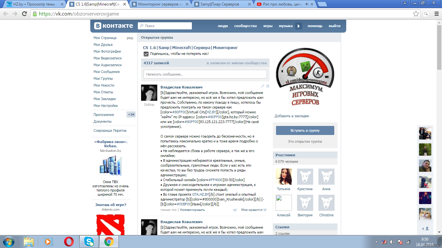Click the Chrome address bar URL
442x248 pixels.
[79, 14]
